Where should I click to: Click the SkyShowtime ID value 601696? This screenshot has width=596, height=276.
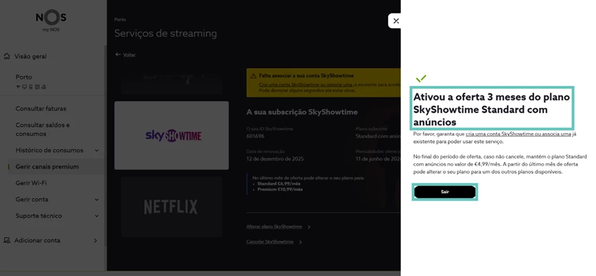[x=255, y=136]
